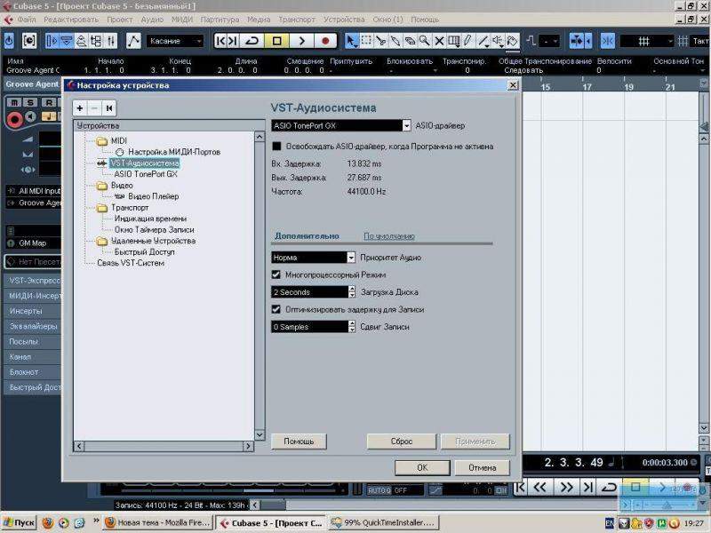Click the Stop button in top toolbar
This screenshot has height=533, width=711.
[x=276, y=41]
